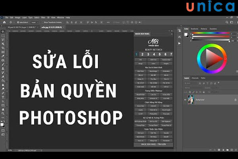The width and height of the screenshot is (238, 159).
Task: Switch to the Swatches tab
Action: (213, 29)
